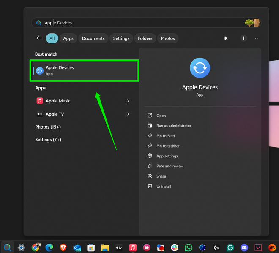Viewport: 279px width, 253px height.
Task: Pin Apple Devices to Start
Action: click(166, 136)
